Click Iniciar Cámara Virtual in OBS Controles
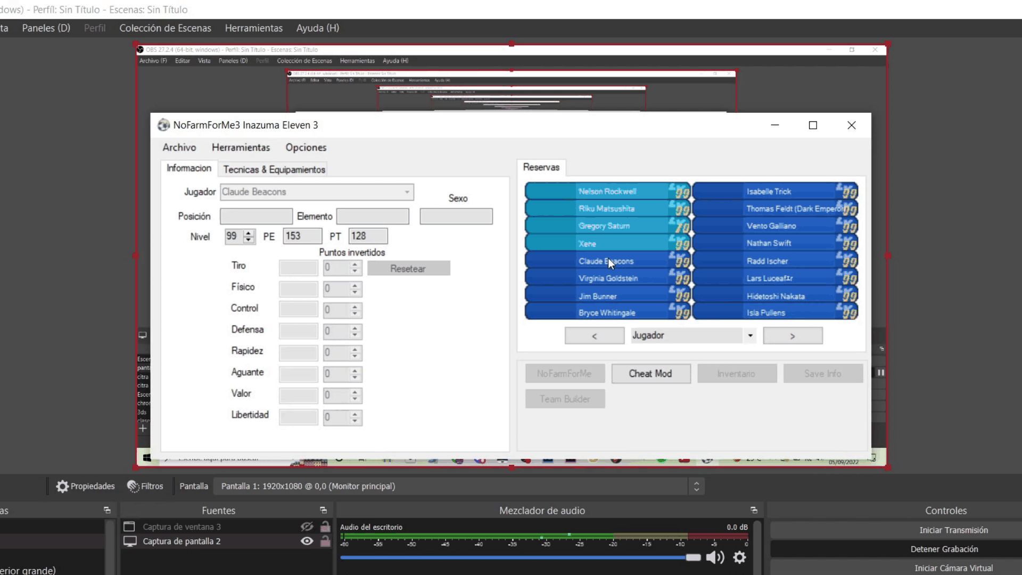This screenshot has width=1022, height=575. pyautogui.click(x=953, y=568)
